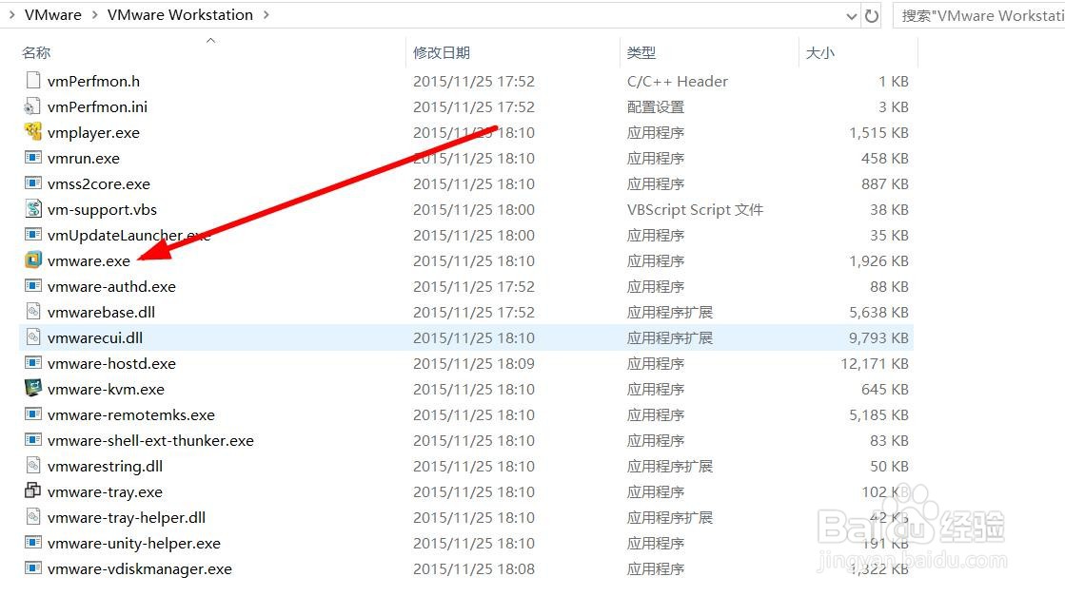Click the C/C++ Header type cell
The width and height of the screenshot is (1065, 596).
678,82
